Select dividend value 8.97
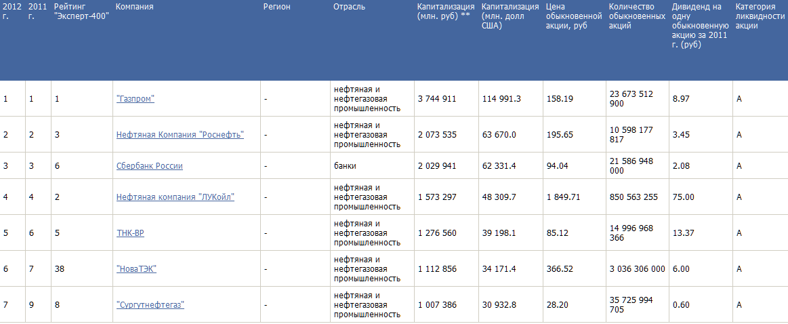Screen dimensions: 788x324 pos(681,99)
